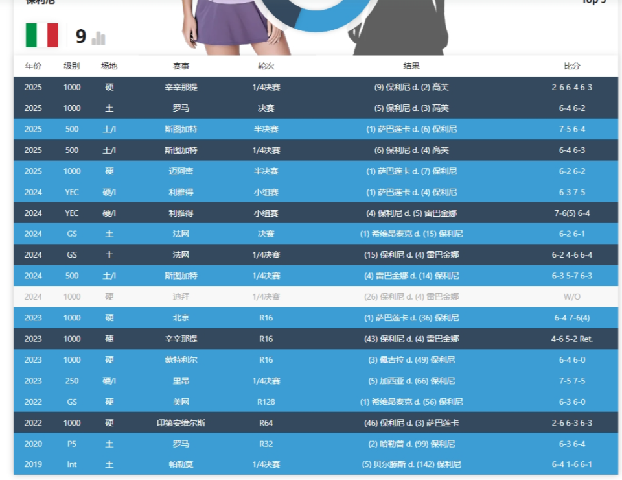Click R32 round in 2020 罗马 row

pos(266,444)
